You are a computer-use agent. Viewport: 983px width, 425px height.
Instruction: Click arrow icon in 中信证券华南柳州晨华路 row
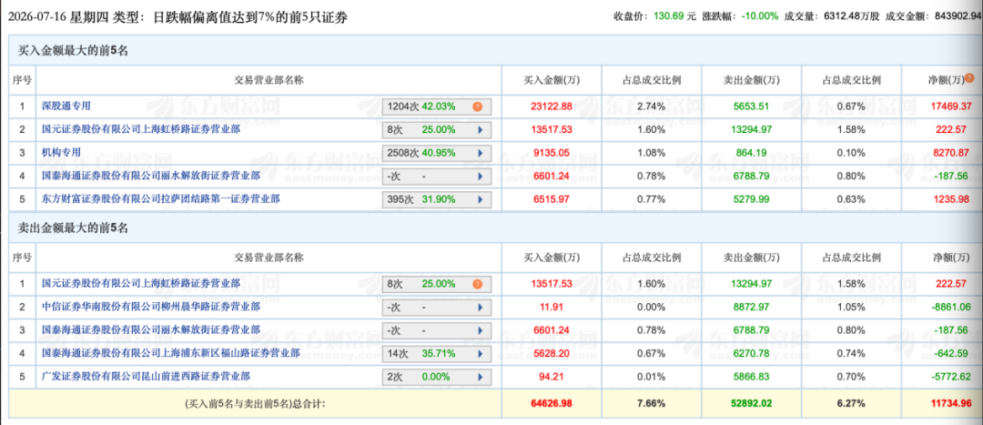(481, 308)
